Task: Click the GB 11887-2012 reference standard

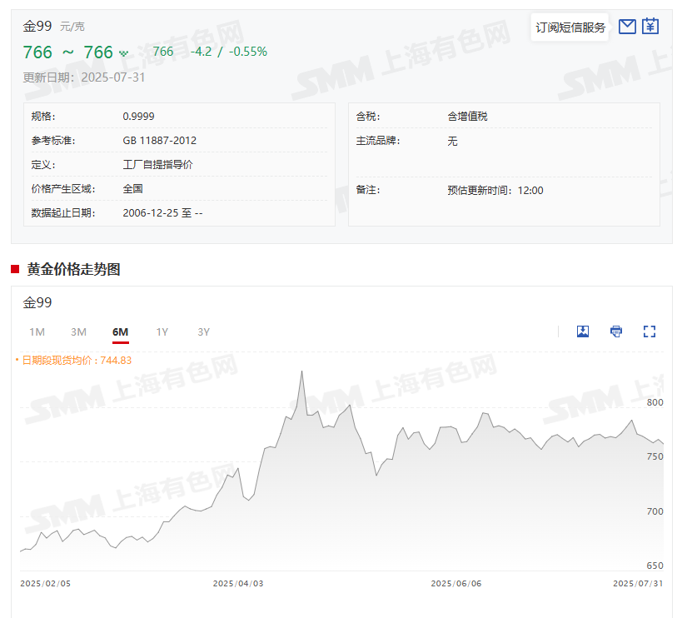Action: pyautogui.click(x=160, y=141)
